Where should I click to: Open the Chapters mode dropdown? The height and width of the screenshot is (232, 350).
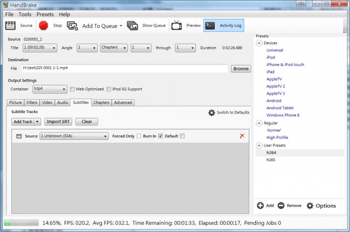[x=114, y=48]
